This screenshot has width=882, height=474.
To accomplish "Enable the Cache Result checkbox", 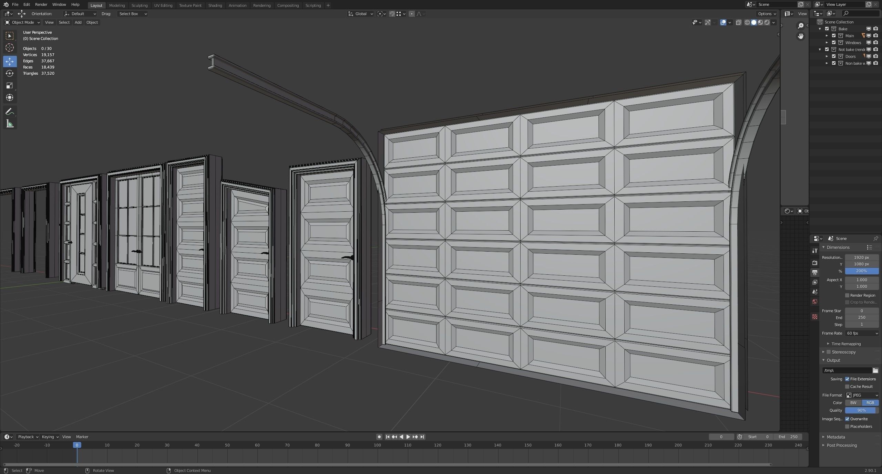I will (847, 387).
